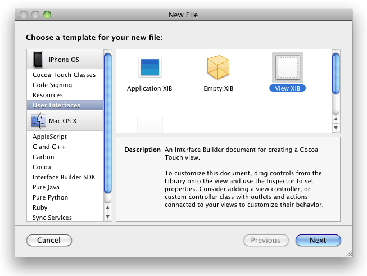This screenshot has width=367, height=276.
Task: Click the template pane scroll down arrow
Action: click(x=336, y=128)
